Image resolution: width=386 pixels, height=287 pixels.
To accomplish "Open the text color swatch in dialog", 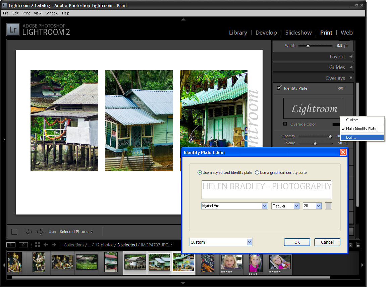I will [x=328, y=206].
